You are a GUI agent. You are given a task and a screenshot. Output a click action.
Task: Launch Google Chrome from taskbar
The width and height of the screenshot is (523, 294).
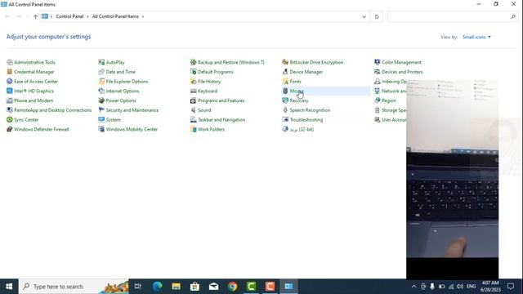coord(232,287)
